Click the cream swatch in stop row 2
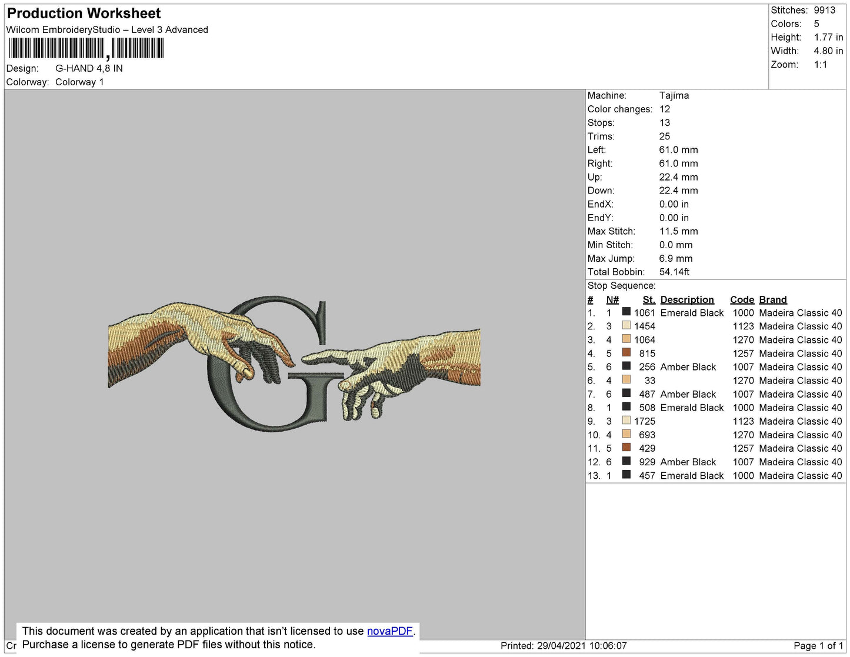Image resolution: width=850 pixels, height=657 pixels. (626, 326)
